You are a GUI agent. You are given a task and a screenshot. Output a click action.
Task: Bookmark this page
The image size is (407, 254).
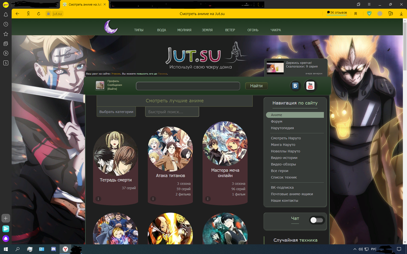[356, 14]
